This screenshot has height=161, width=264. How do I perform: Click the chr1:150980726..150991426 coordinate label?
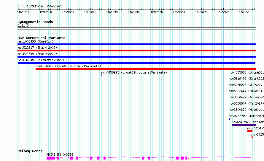coord(40,6)
